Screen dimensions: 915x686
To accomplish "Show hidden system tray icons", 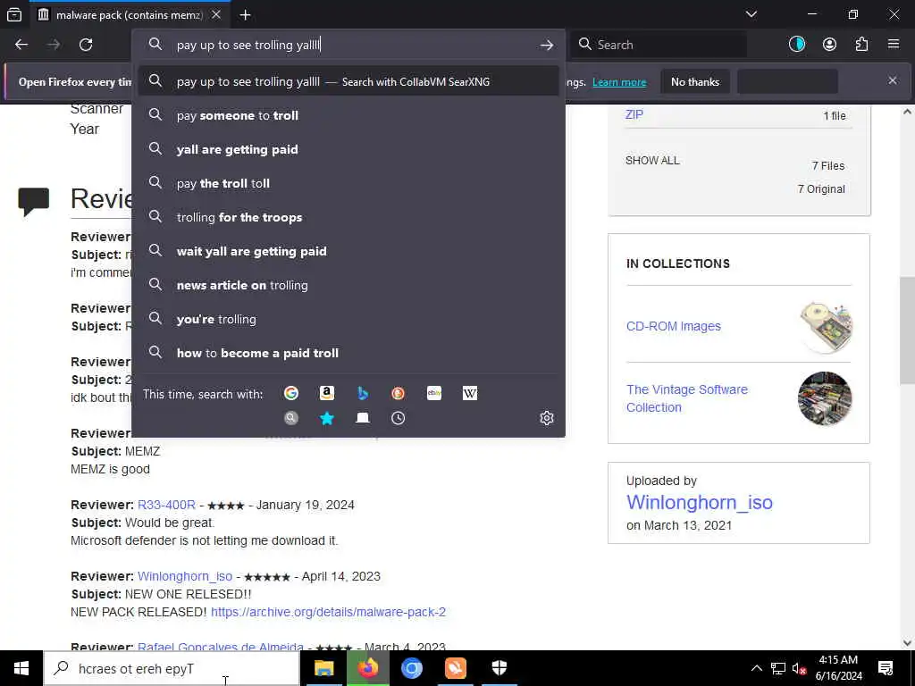I will (756, 668).
